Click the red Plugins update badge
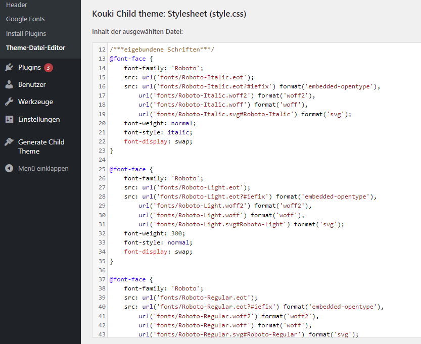The image size is (421, 344). click(x=48, y=68)
